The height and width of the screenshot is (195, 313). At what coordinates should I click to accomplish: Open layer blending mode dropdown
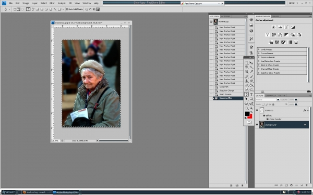268,99
